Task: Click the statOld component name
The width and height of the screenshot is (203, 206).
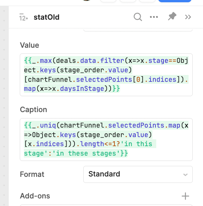Action: point(46,17)
